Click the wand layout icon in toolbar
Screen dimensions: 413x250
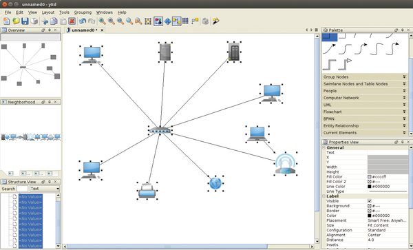pos(216,21)
